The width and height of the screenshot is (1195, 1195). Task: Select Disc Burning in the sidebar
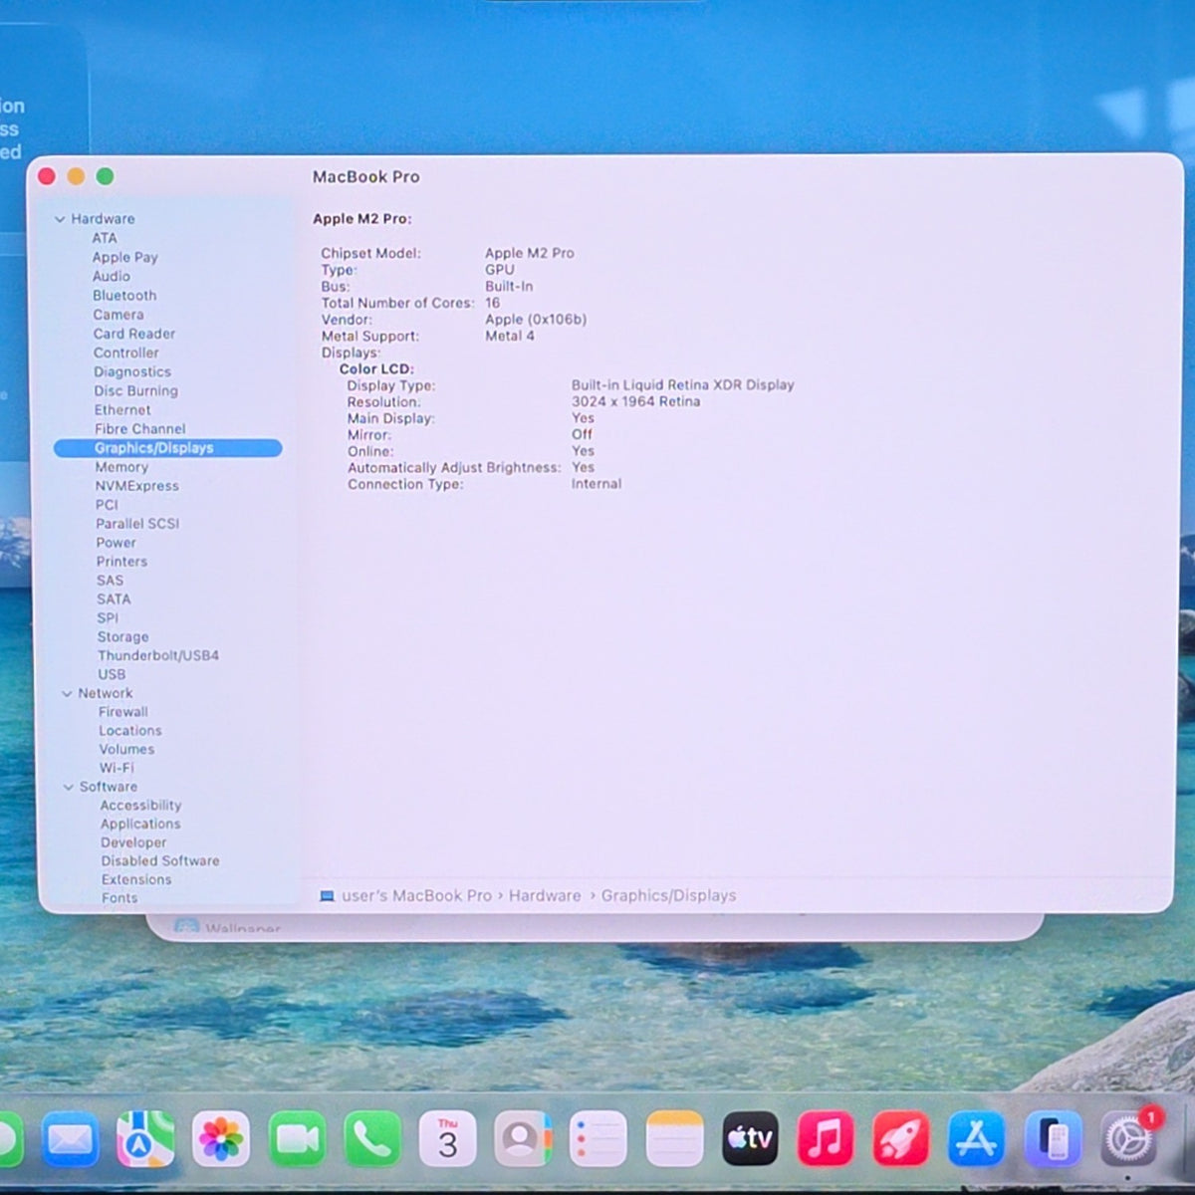(x=136, y=391)
